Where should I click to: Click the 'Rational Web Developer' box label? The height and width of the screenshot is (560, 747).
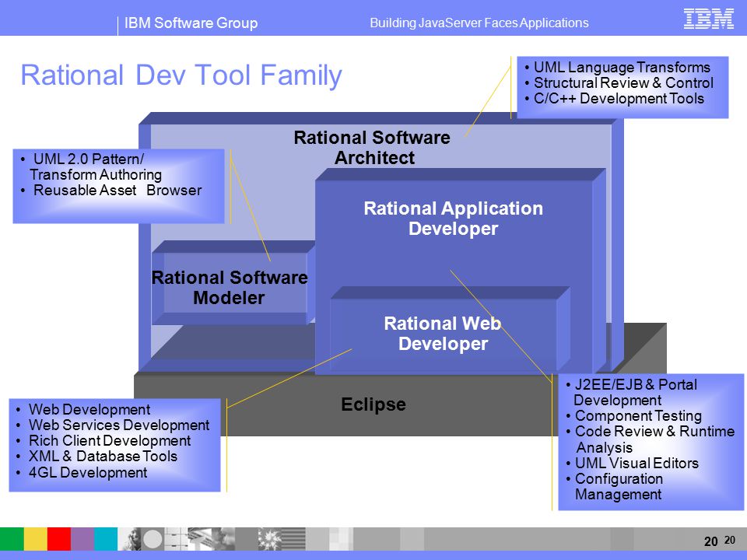[443, 334]
